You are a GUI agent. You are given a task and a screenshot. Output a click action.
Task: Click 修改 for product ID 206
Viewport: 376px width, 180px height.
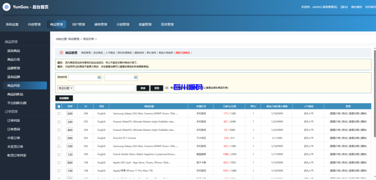(344, 114)
